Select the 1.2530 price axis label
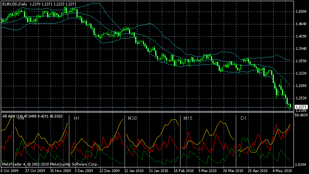309x174 pixels. [x=301, y=98]
